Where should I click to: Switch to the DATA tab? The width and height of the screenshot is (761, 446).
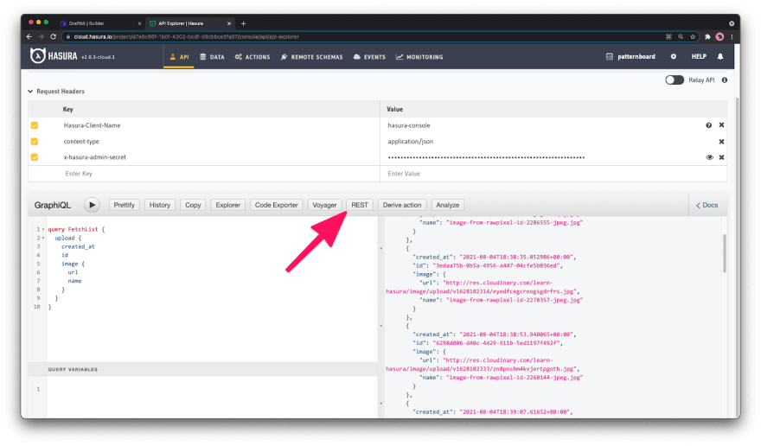(x=212, y=57)
